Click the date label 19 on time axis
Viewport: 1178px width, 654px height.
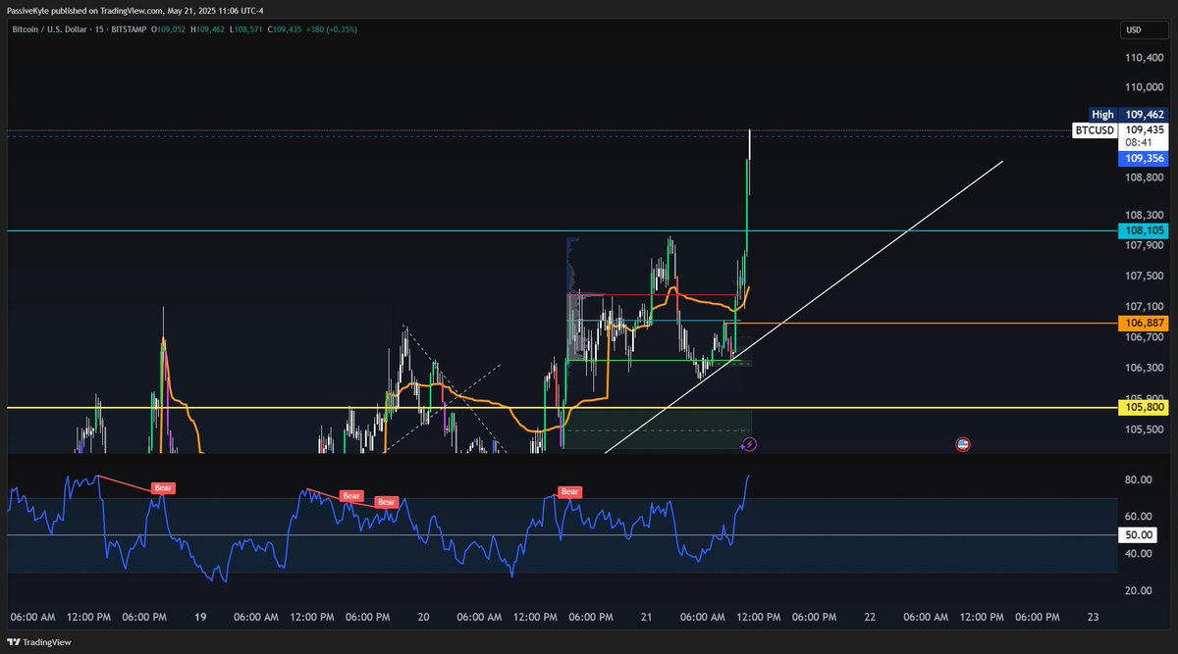pos(200,618)
